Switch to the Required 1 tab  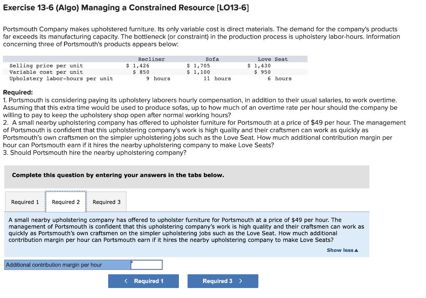point(25,202)
